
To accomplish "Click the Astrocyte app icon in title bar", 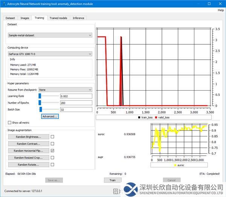I will pos(3,3).
